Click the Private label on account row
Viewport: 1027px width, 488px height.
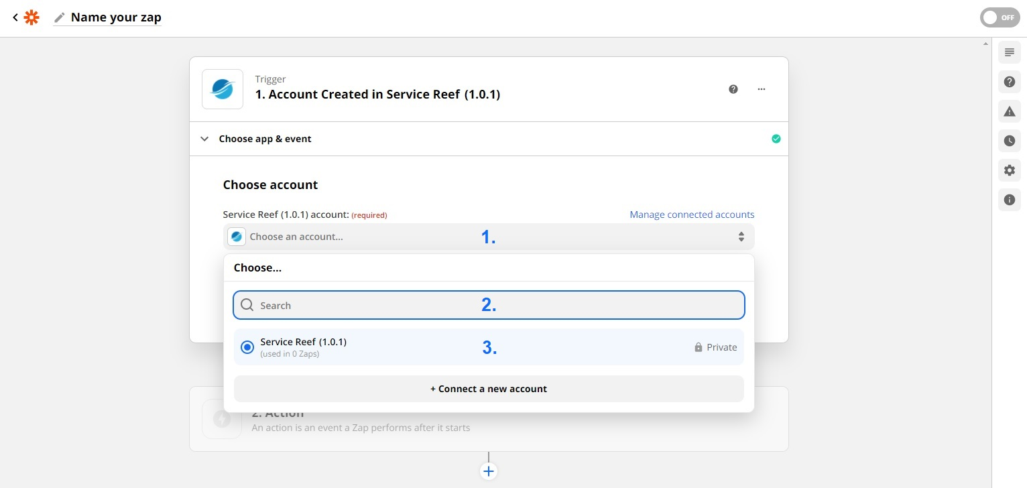tap(722, 347)
